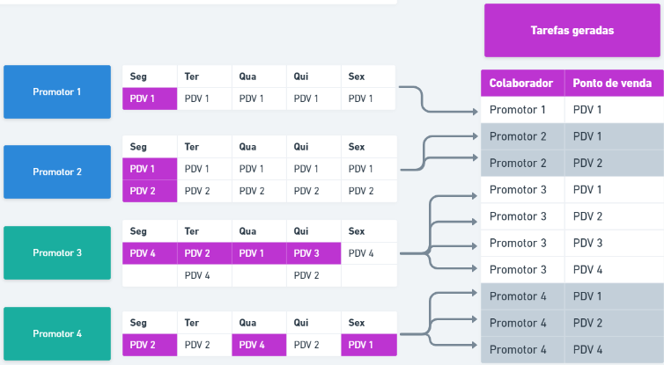Image resolution: width=664 pixels, height=365 pixels.
Task: Click the "Qua" header in Promotor 3 schedule
Action: 258,231
